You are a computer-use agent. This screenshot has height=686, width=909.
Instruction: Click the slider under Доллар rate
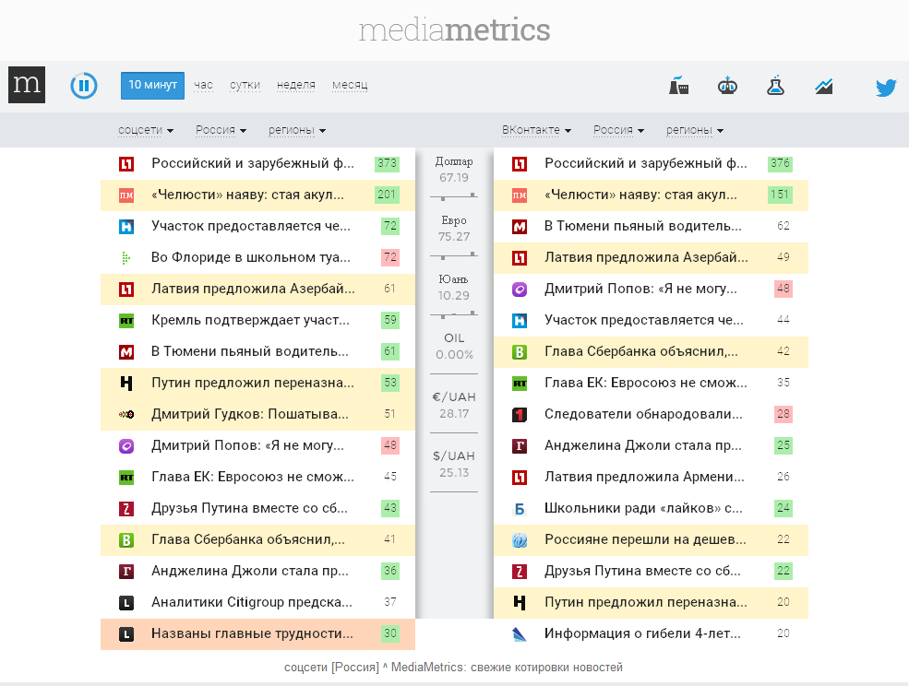coord(454,196)
